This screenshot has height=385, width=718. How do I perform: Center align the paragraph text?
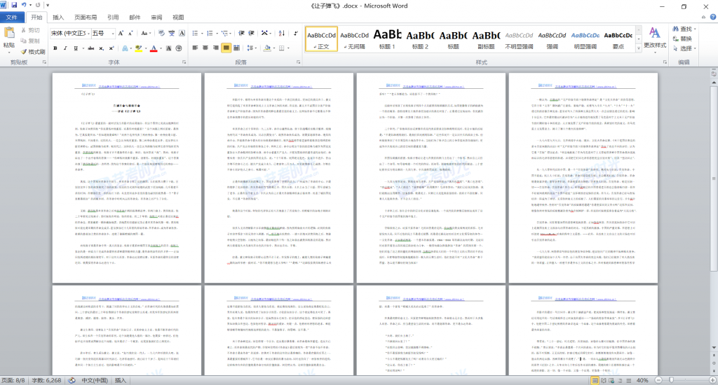[206, 48]
